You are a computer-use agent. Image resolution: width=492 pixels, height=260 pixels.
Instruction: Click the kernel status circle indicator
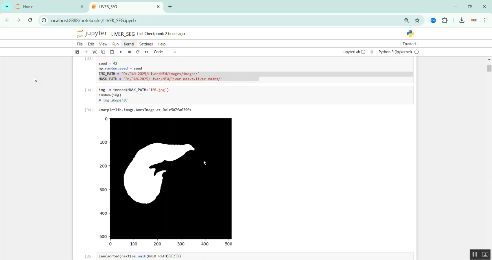[417, 52]
